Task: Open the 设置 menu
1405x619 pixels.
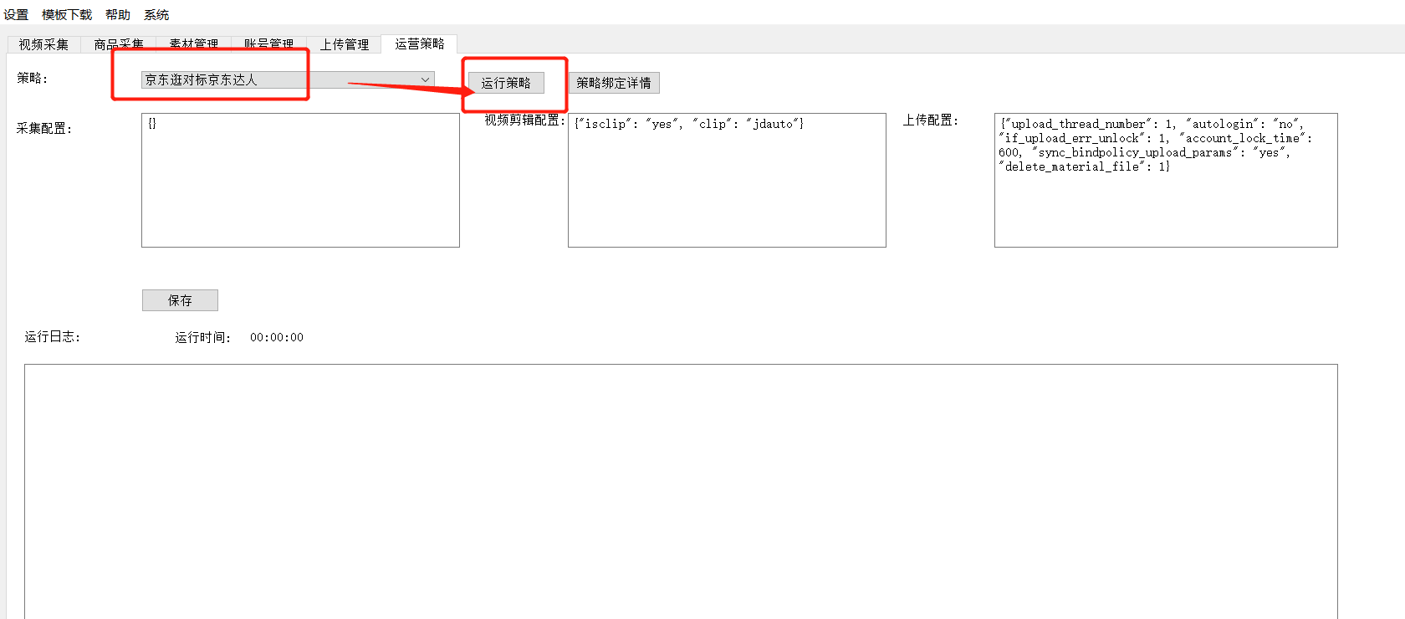Action: (16, 15)
